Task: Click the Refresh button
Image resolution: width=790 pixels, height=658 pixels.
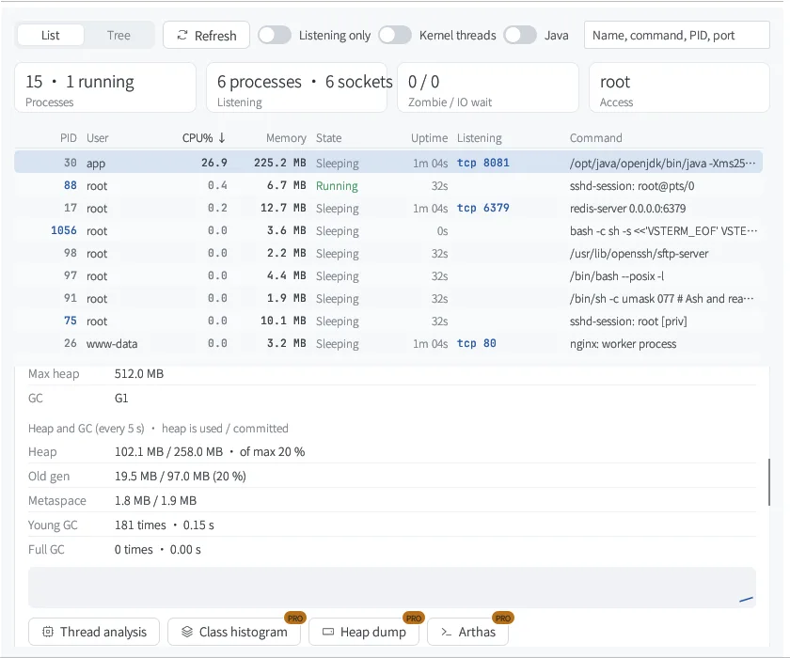Action: (206, 35)
